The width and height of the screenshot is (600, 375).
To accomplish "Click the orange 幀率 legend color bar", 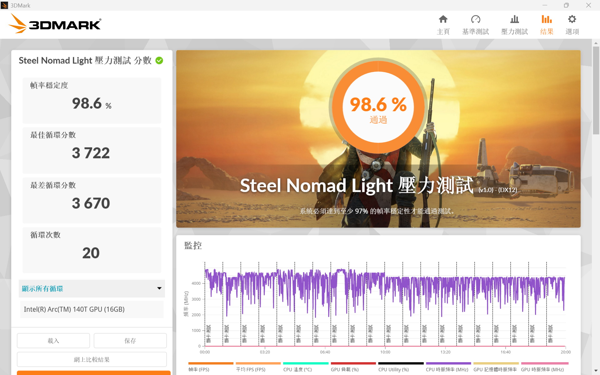I will [x=211, y=363].
